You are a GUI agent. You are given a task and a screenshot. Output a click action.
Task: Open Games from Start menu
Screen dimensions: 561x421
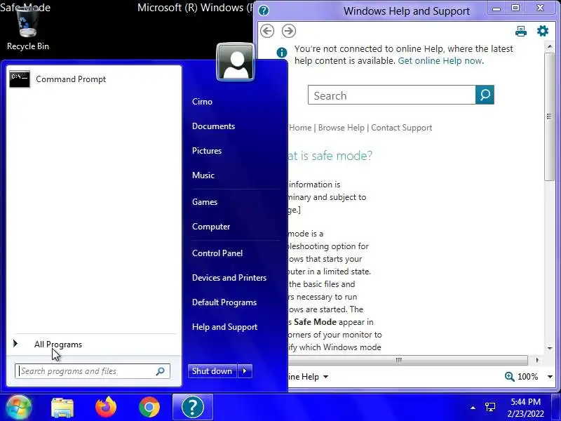click(205, 202)
